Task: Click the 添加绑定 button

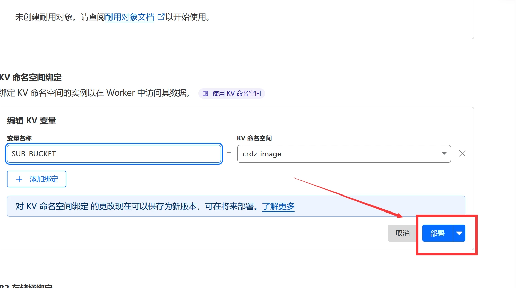Action: point(37,179)
